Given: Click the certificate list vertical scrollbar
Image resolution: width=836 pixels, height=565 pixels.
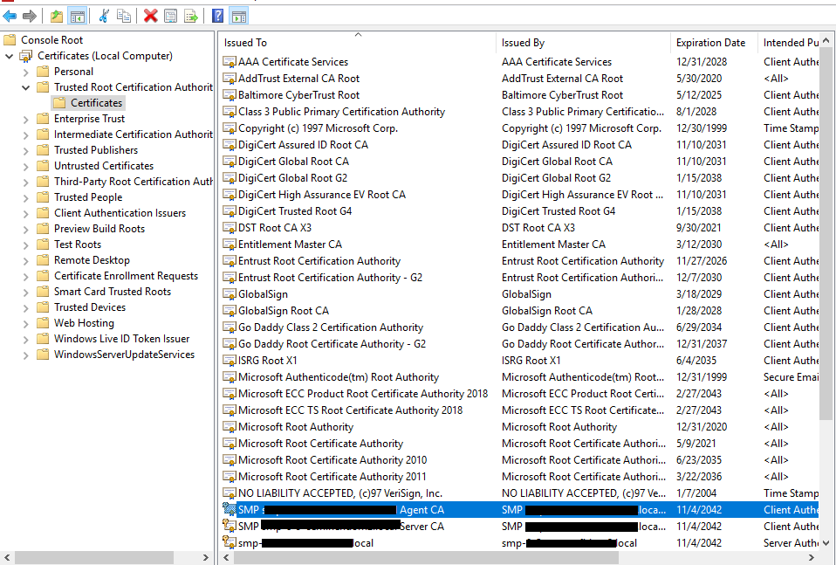Looking at the screenshot, I should [x=826, y=262].
